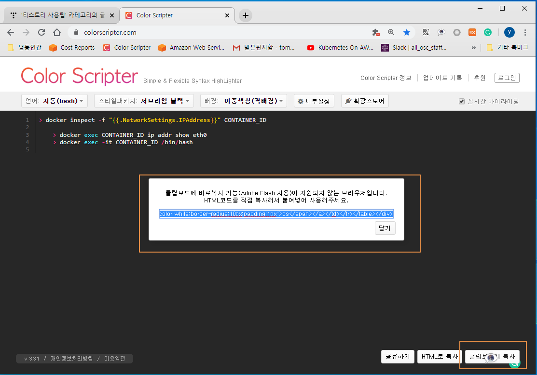Open a new browser tab
This screenshot has width=537, height=375.
click(x=246, y=15)
